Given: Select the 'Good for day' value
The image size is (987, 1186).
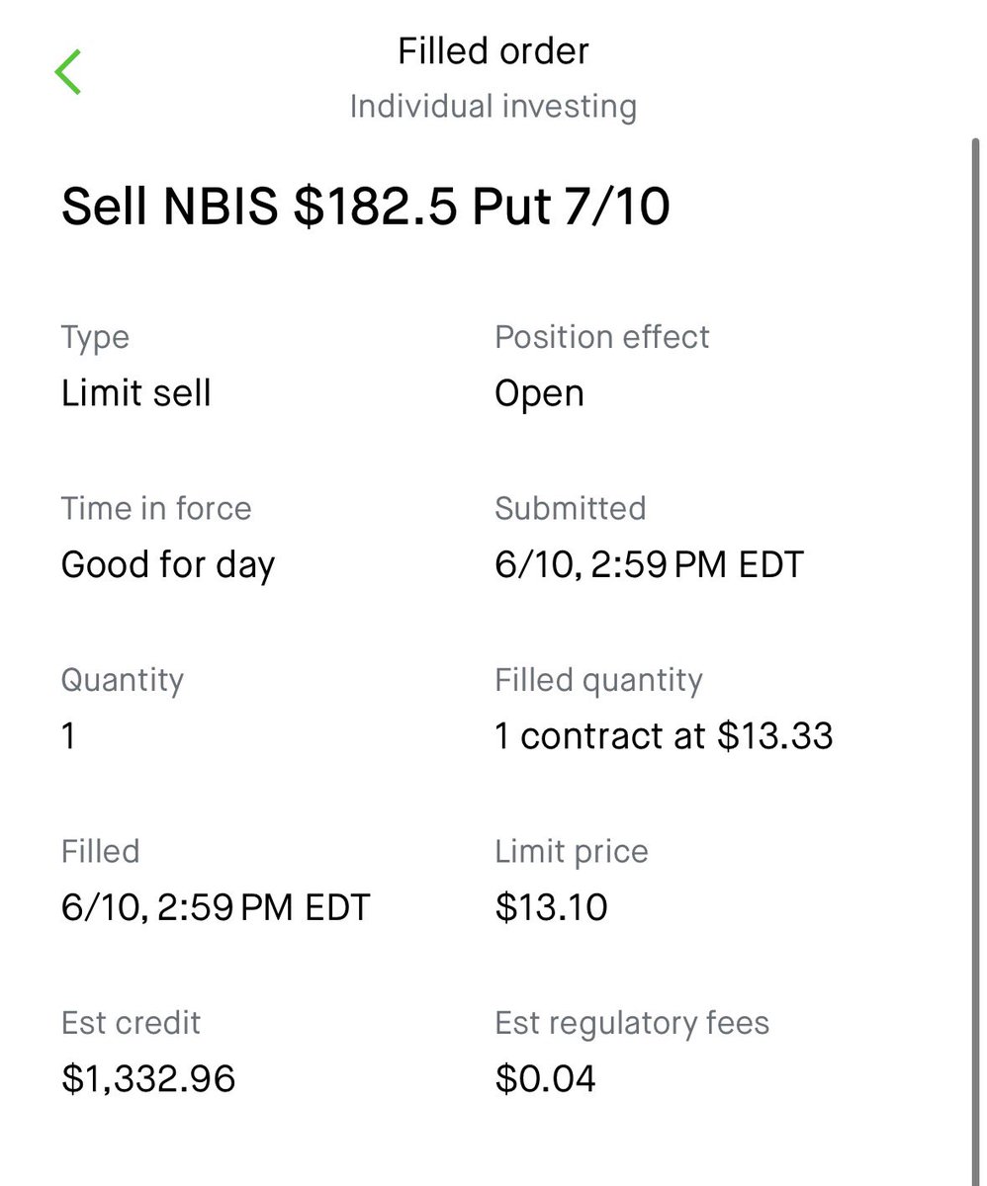Looking at the screenshot, I should (x=168, y=565).
